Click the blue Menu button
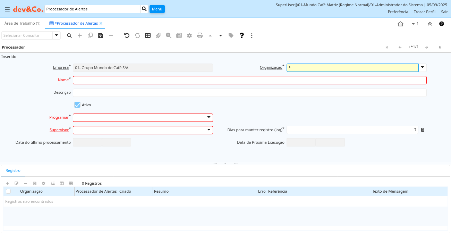This screenshot has height=234, width=451. 157,9
